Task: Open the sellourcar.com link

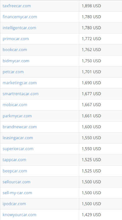Action: coord(16,182)
